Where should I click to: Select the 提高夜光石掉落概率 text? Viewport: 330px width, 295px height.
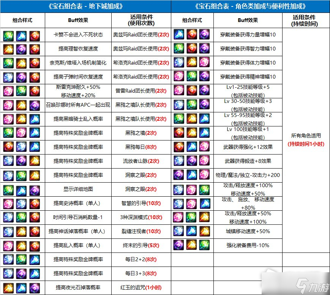coord(78,288)
